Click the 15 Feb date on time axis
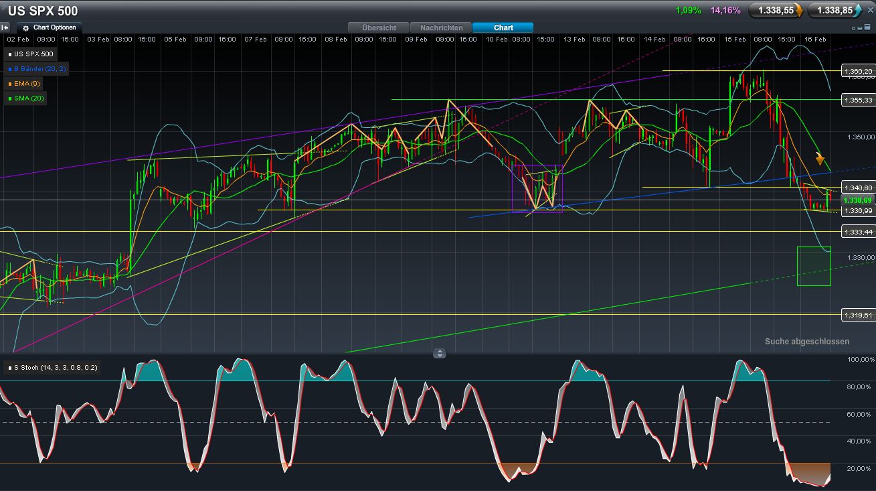This screenshot has width=876, height=491. 735,40
